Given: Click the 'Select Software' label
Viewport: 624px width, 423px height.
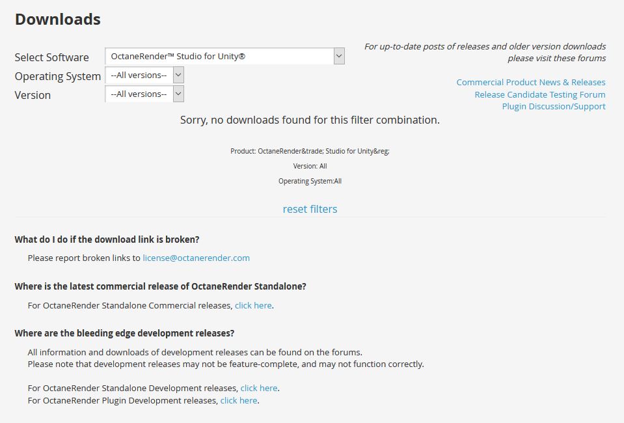Looking at the screenshot, I should [52, 57].
